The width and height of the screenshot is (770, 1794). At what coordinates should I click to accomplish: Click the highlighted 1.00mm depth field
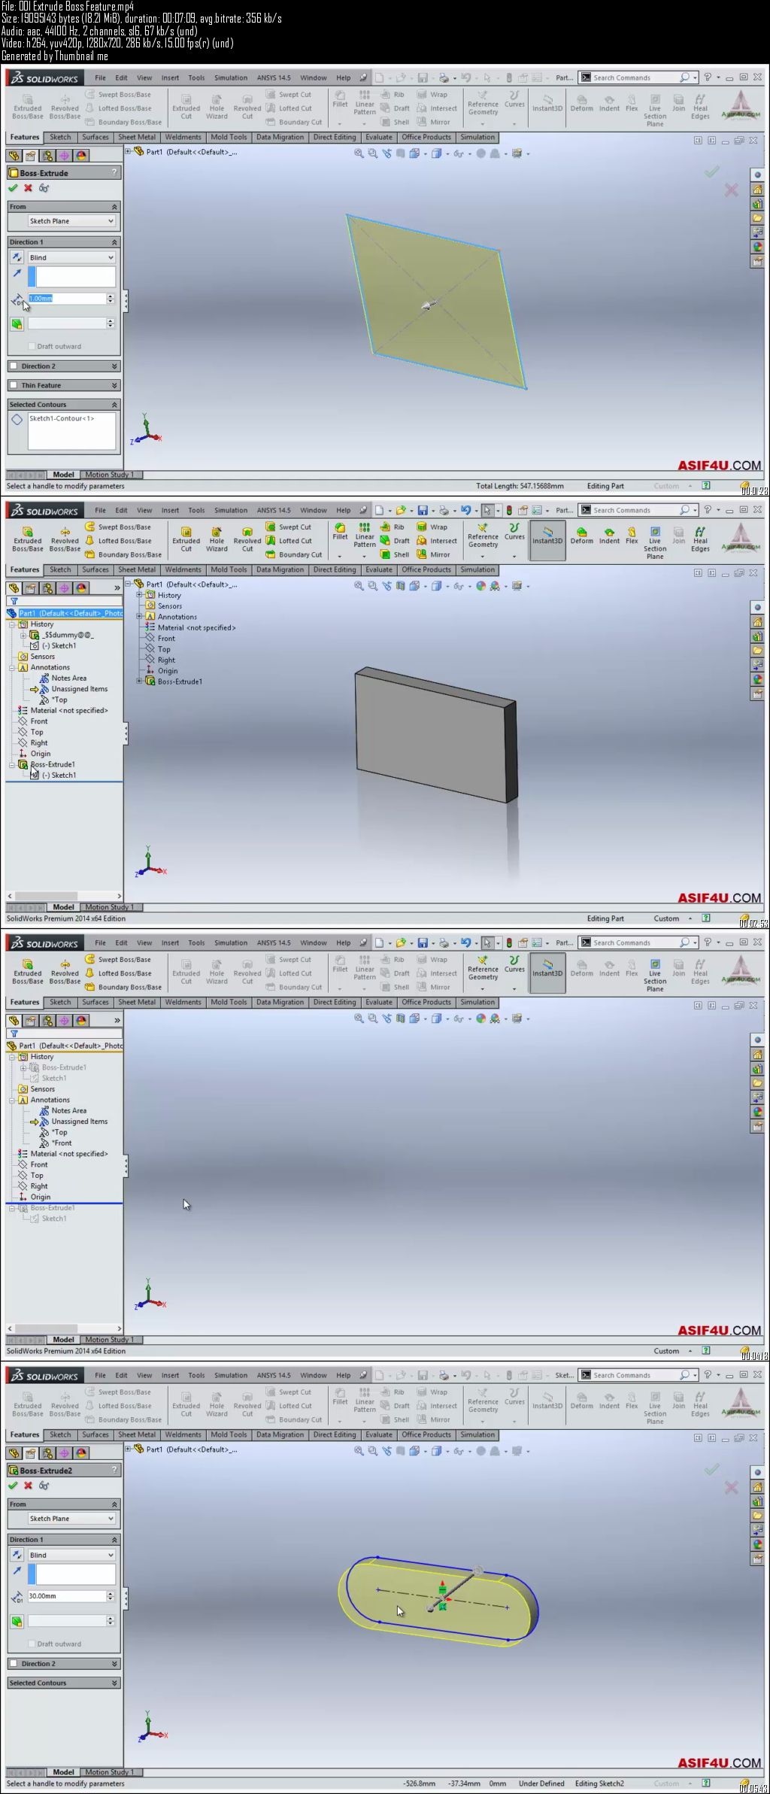click(66, 299)
